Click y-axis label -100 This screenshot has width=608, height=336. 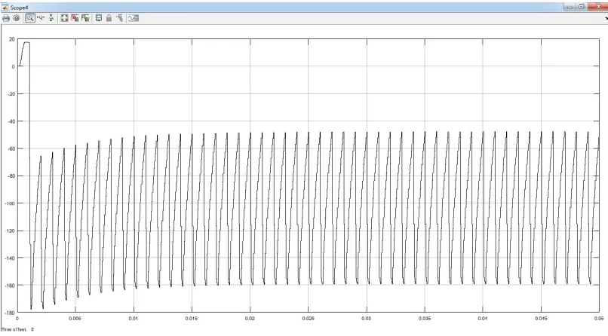10,203
